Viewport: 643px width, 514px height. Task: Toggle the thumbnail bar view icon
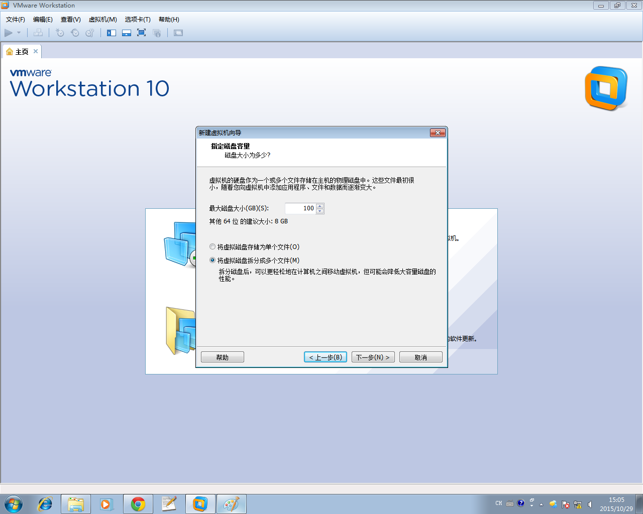click(x=127, y=33)
